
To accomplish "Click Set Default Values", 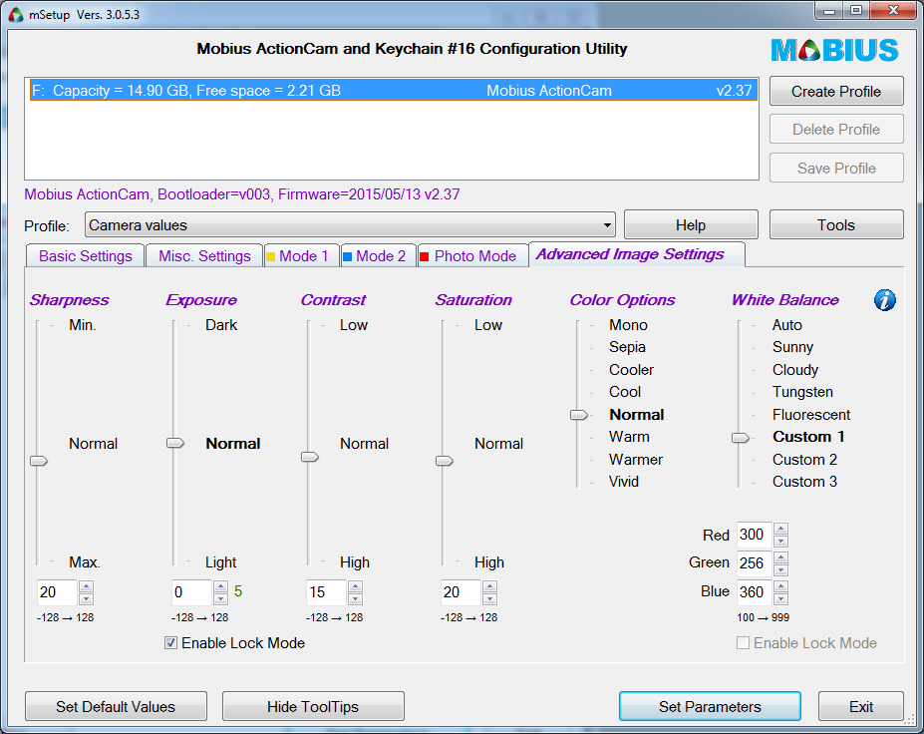I will [116, 706].
